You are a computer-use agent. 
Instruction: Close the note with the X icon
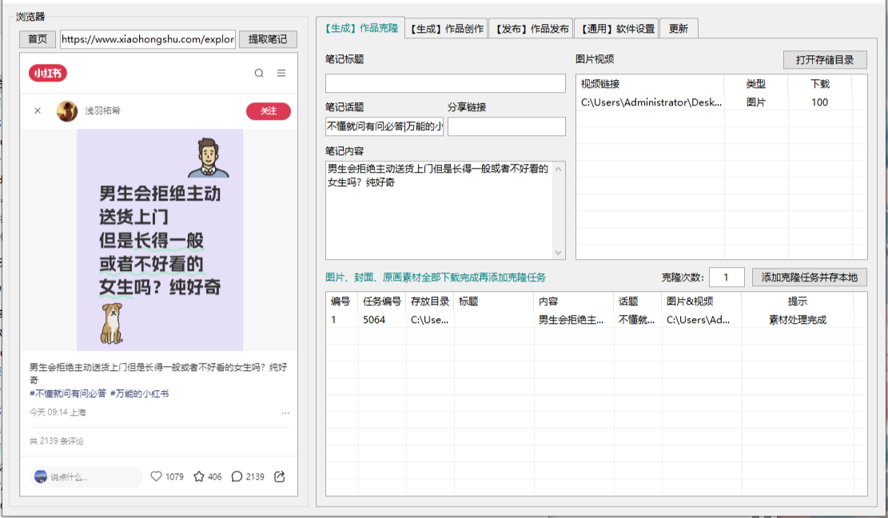point(38,111)
